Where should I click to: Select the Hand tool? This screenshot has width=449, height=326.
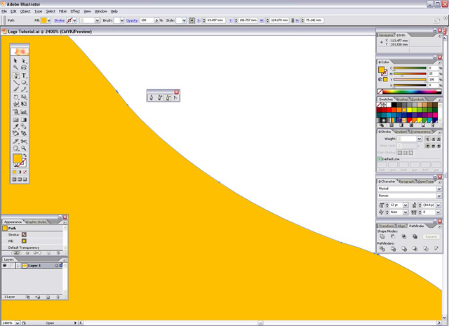15,148
